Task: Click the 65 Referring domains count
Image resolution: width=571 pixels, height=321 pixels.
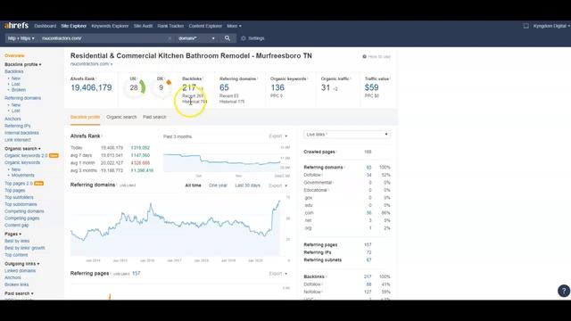Action: coord(224,87)
